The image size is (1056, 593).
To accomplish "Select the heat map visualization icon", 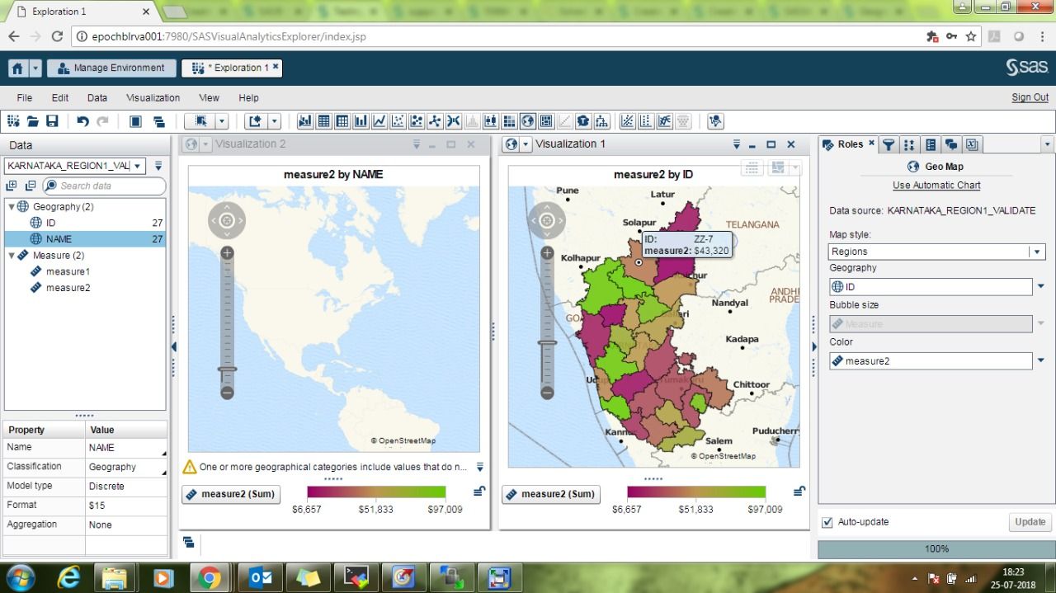I will click(x=509, y=121).
